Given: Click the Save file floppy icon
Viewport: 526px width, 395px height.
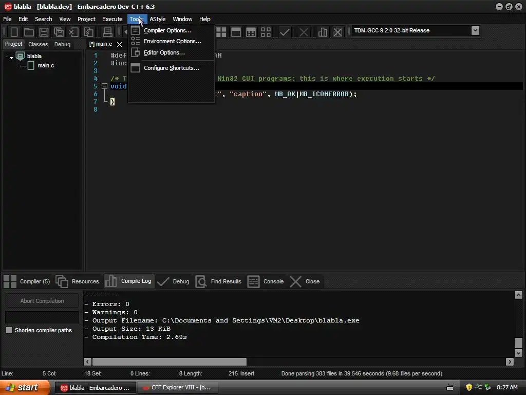Looking at the screenshot, I should (x=44, y=32).
